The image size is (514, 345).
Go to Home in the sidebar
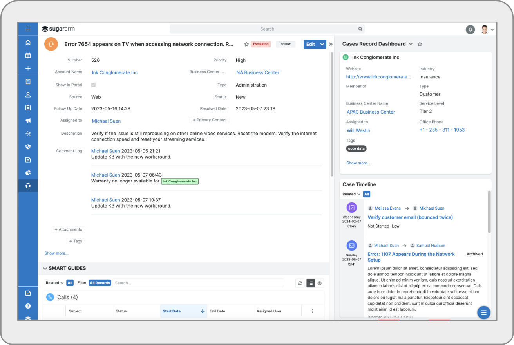tap(28, 43)
